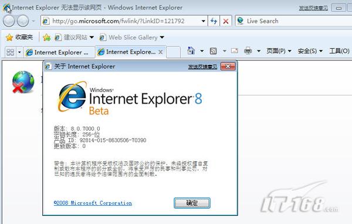Close the 关于 Internet Explorer dialog

(228, 66)
